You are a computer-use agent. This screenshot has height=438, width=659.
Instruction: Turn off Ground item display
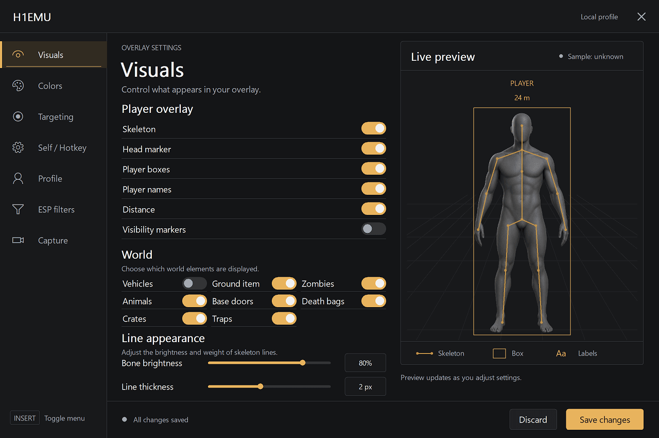[x=284, y=283]
